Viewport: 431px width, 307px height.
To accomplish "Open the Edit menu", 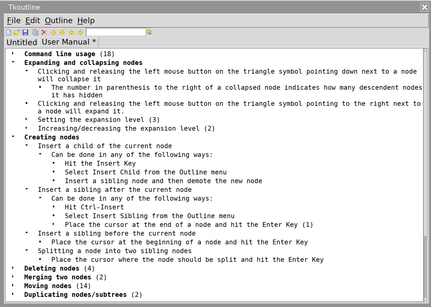I will 33,21.
